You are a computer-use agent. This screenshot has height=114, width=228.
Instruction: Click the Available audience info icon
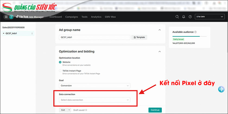click(195, 32)
